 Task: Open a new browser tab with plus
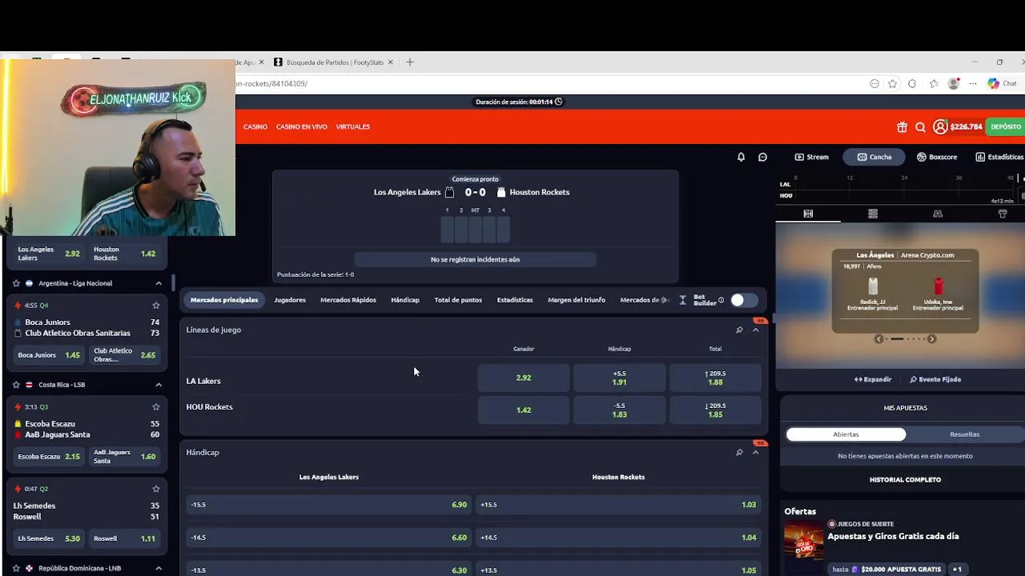(410, 62)
